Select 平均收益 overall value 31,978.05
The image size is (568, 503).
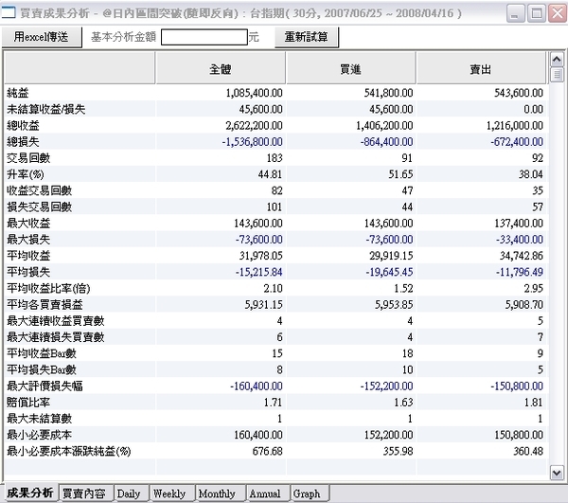tap(260, 256)
